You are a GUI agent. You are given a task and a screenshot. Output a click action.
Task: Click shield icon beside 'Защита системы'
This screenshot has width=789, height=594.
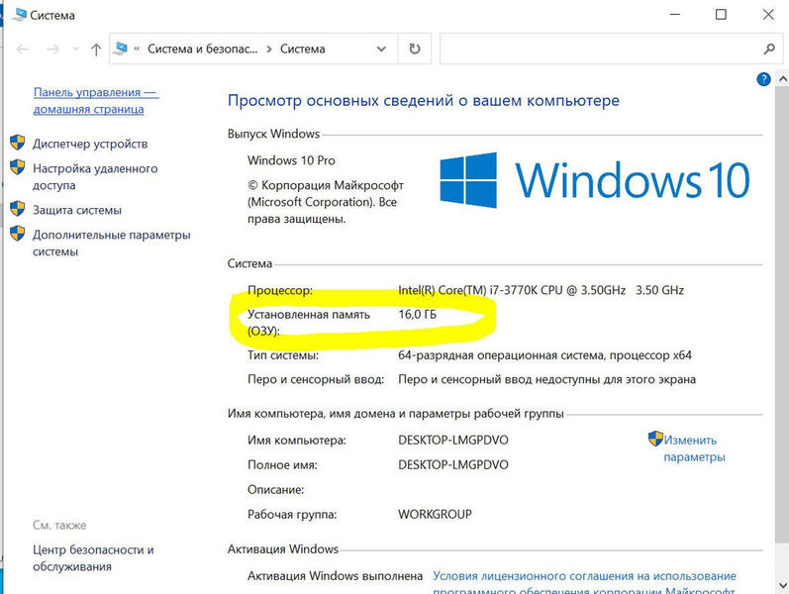(18, 209)
